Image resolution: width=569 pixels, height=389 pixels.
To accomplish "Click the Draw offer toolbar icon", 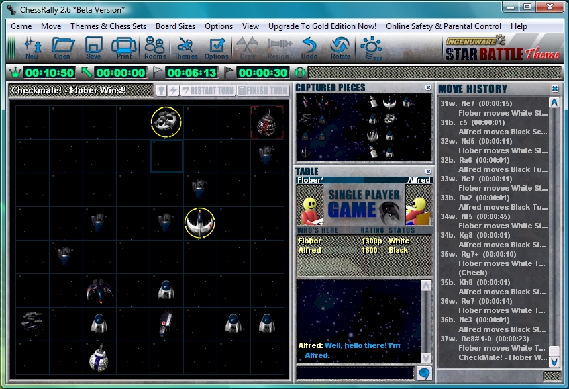I will [x=248, y=48].
